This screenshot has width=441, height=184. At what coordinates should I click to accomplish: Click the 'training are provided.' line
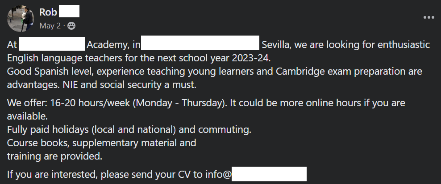point(54,156)
